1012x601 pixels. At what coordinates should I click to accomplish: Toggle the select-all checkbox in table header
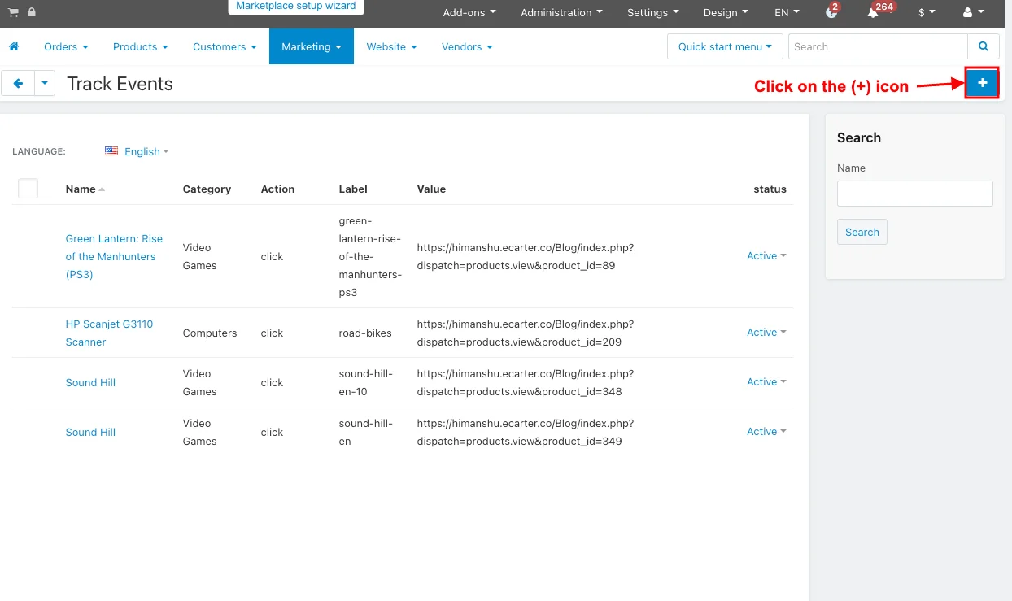(28, 189)
